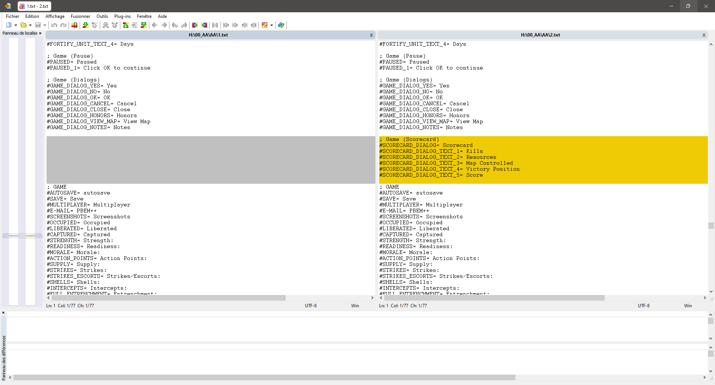This screenshot has height=385, width=715.
Task: Click right #SCORECARD_DIALOG_TEXT_5= Score line
Action: (x=431, y=175)
